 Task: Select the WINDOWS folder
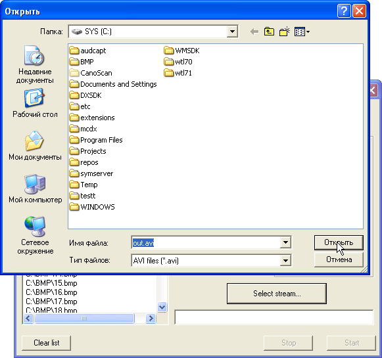[x=92, y=208]
